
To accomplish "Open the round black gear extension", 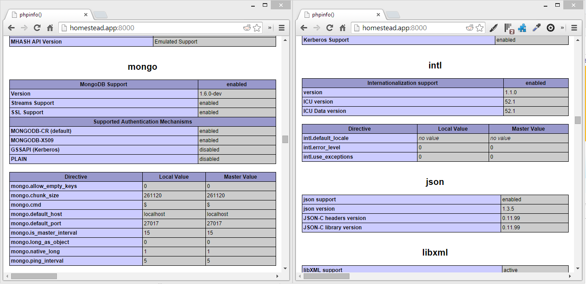I will click(550, 28).
